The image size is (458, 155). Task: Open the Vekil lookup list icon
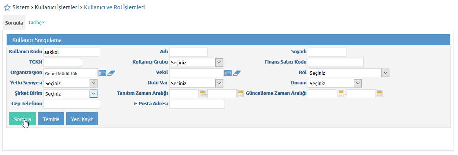[x=228, y=73]
